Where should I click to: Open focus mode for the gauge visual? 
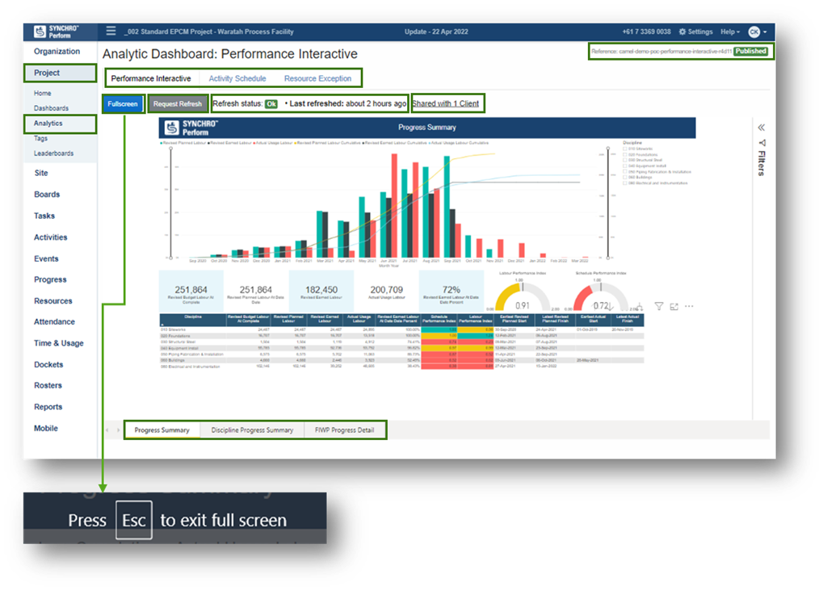674,306
